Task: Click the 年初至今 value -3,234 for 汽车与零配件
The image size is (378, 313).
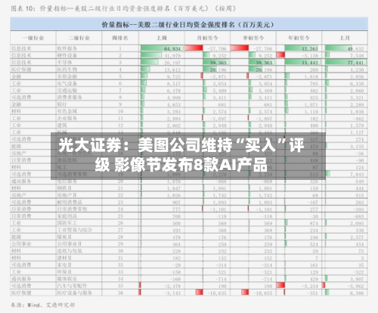Action: tap(310, 287)
